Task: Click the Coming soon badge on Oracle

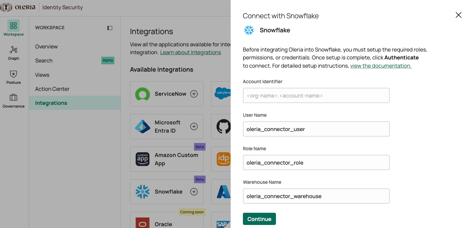Action: 192,212
